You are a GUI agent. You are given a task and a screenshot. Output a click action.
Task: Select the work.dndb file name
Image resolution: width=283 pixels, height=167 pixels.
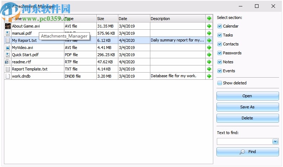pyautogui.click(x=21, y=76)
